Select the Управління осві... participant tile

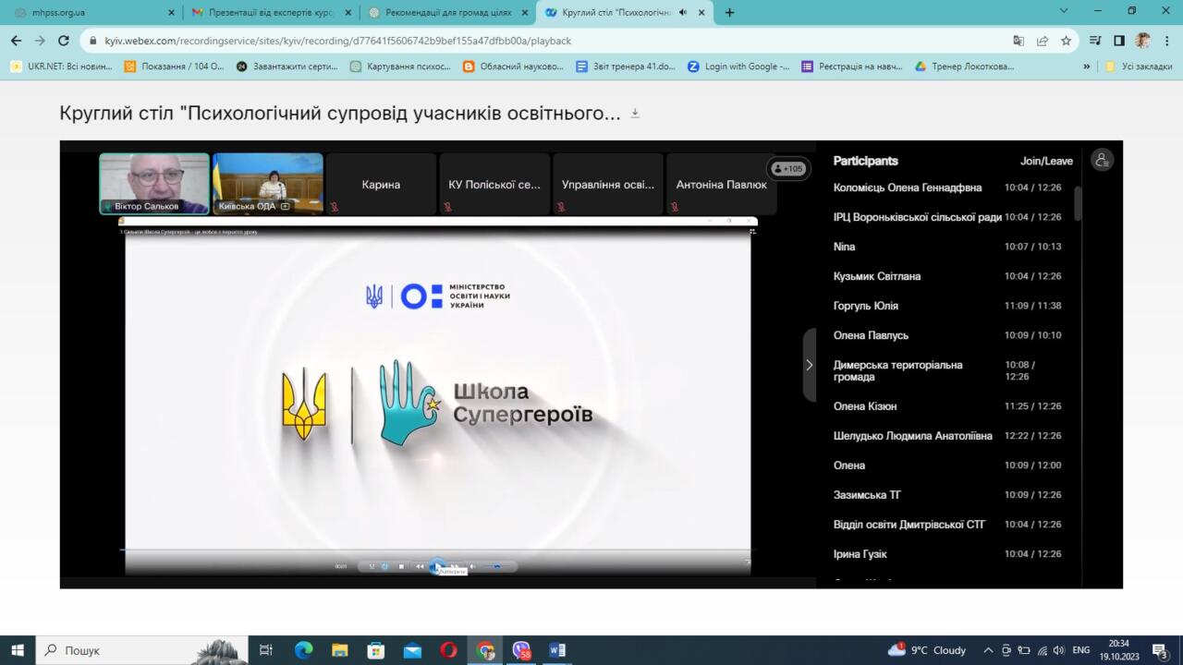608,184
